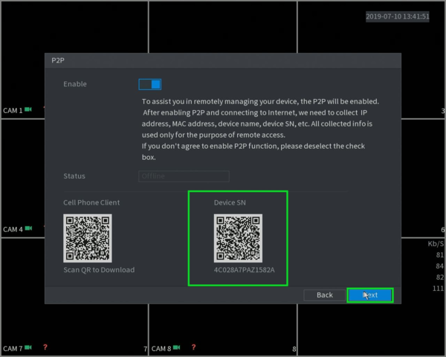Click the Cell Phone Client QR code

[x=88, y=238]
